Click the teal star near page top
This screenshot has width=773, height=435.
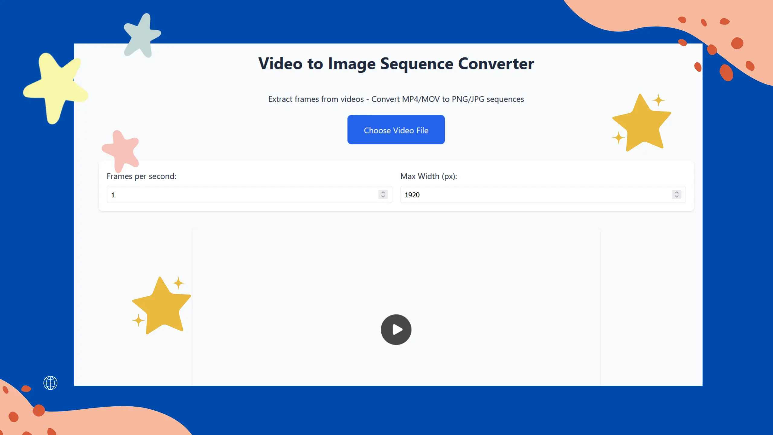142,36
